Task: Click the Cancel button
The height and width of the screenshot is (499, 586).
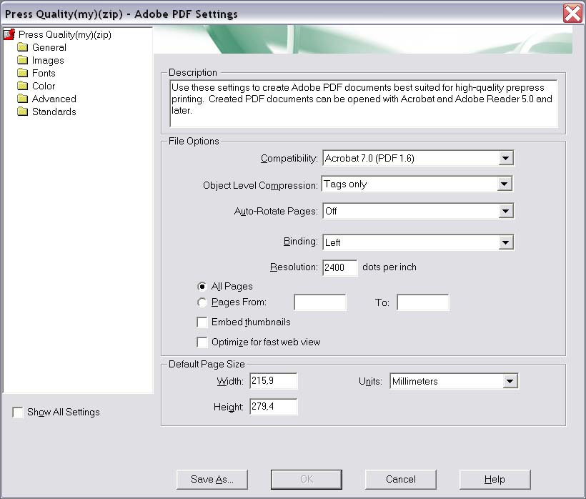Action: pyautogui.click(x=401, y=480)
